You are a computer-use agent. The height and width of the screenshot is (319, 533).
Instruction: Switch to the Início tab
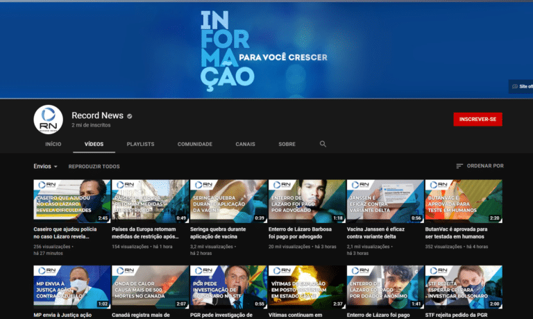[x=53, y=144]
